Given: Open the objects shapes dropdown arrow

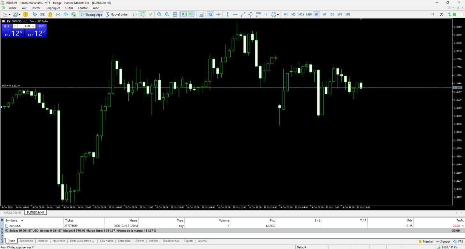Looking at the screenshot, I should 278,14.
